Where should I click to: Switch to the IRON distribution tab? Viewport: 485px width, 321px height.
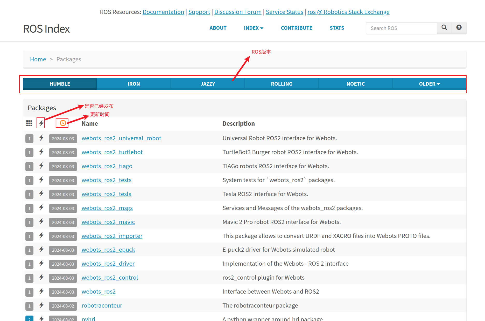[134, 84]
